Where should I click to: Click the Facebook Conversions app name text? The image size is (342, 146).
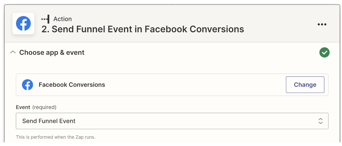[x=72, y=85]
